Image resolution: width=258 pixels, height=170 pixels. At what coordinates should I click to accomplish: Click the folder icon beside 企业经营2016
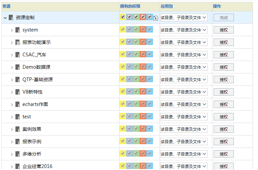[x=17, y=166]
